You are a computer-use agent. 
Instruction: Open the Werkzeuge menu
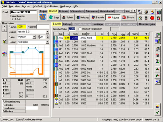tap(66, 6)
